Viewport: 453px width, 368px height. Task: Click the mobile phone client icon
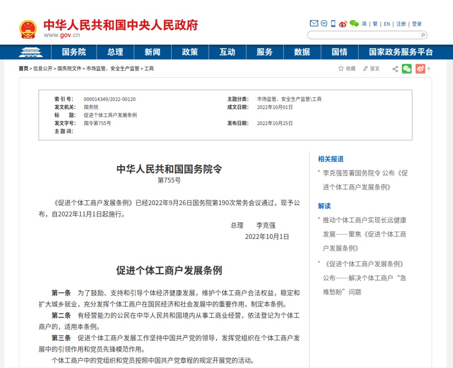tap(333, 23)
